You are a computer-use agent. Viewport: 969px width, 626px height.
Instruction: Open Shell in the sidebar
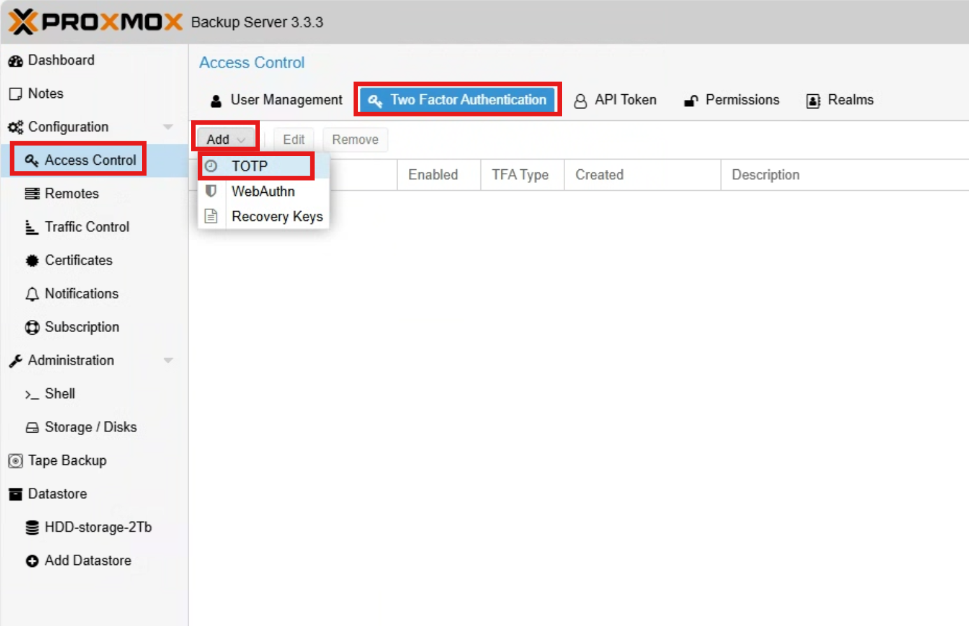tap(94, 394)
